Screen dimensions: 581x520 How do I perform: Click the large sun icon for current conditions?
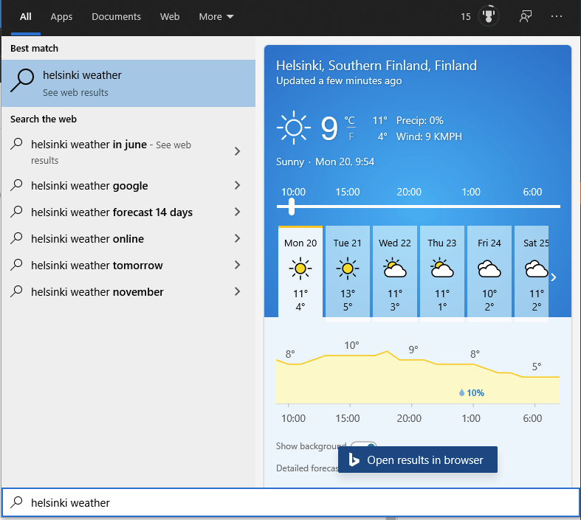pyautogui.click(x=294, y=128)
